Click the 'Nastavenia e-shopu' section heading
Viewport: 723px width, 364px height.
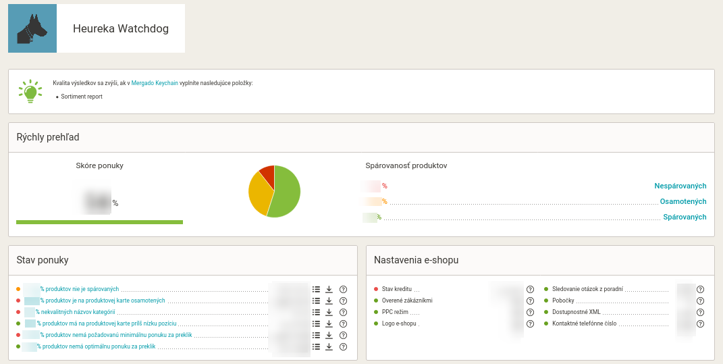coord(417,260)
